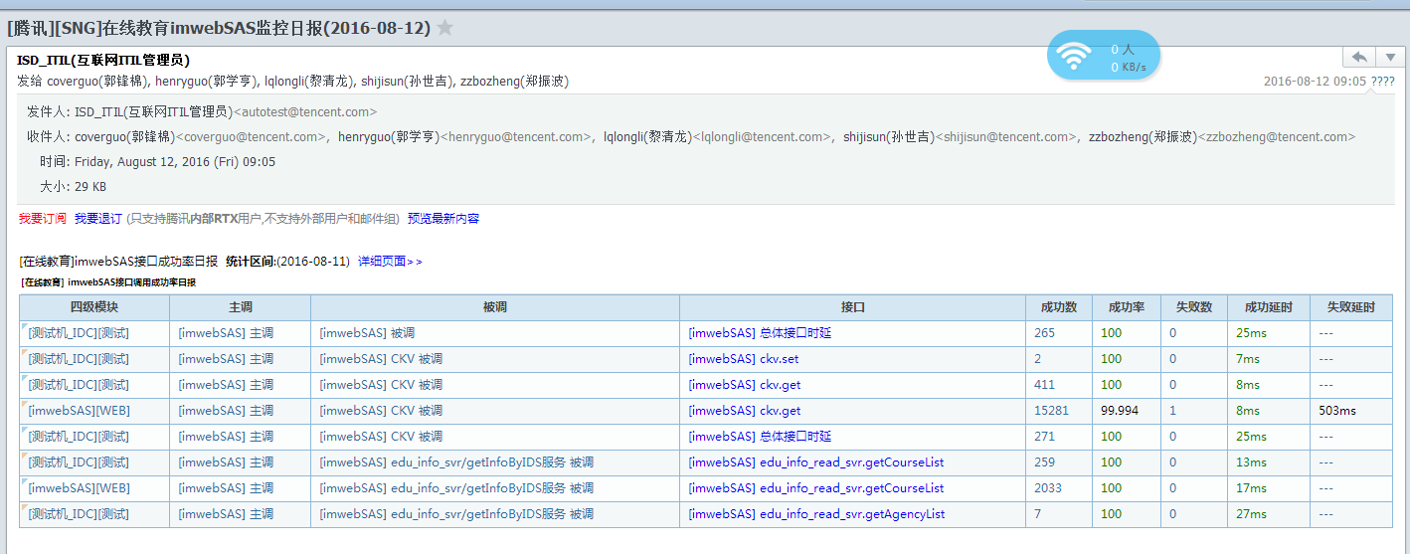This screenshot has width=1410, height=554.
Task: Click recipient shijisun(孙世吉) email address
Action: click(x=1006, y=137)
